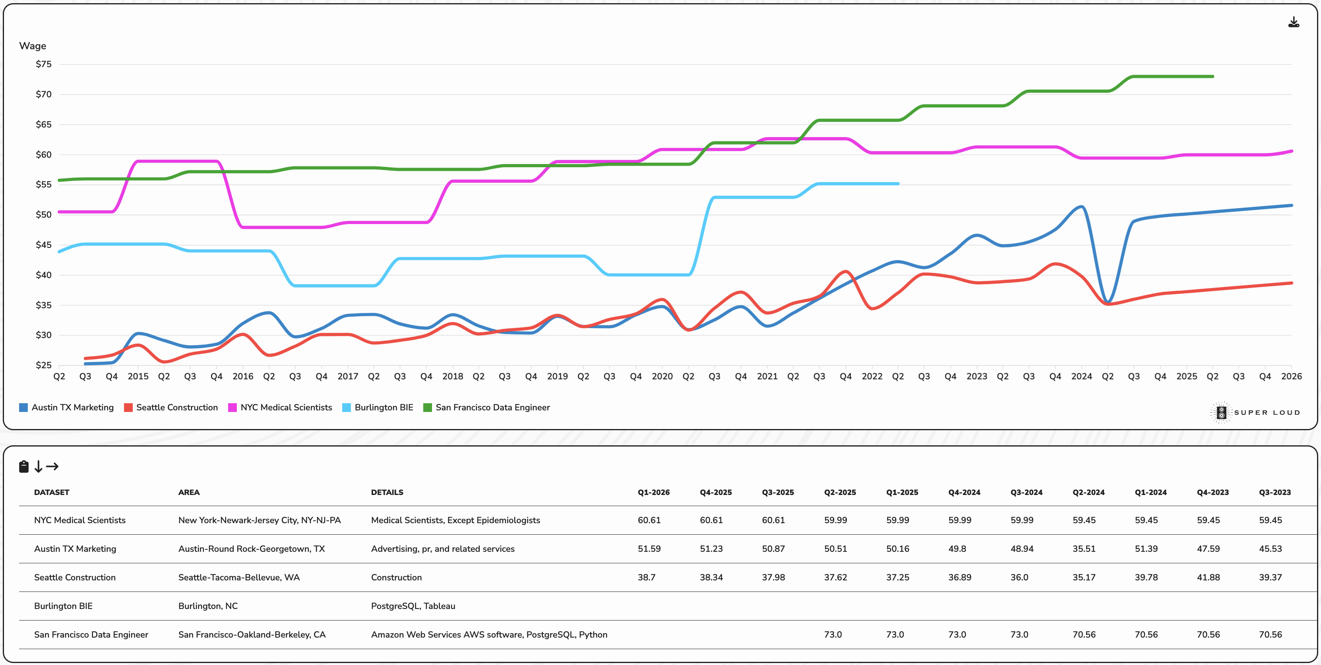Click Seattle Construction dataset row name
The image size is (1321, 665).
pyautogui.click(x=74, y=577)
